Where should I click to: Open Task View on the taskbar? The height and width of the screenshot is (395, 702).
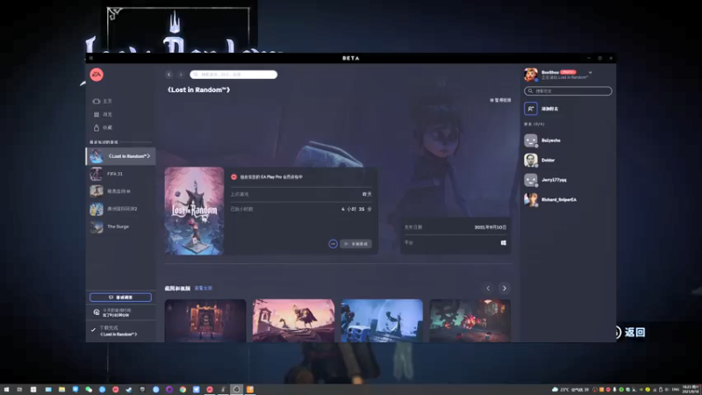pyautogui.click(x=19, y=390)
